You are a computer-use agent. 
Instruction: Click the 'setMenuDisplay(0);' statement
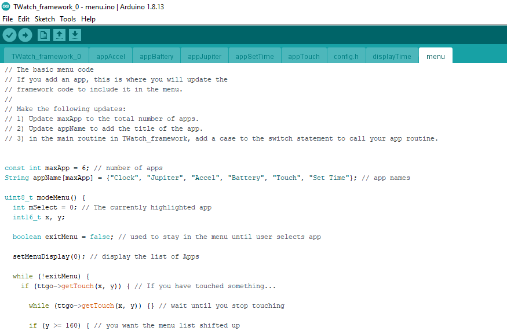[x=49, y=257]
